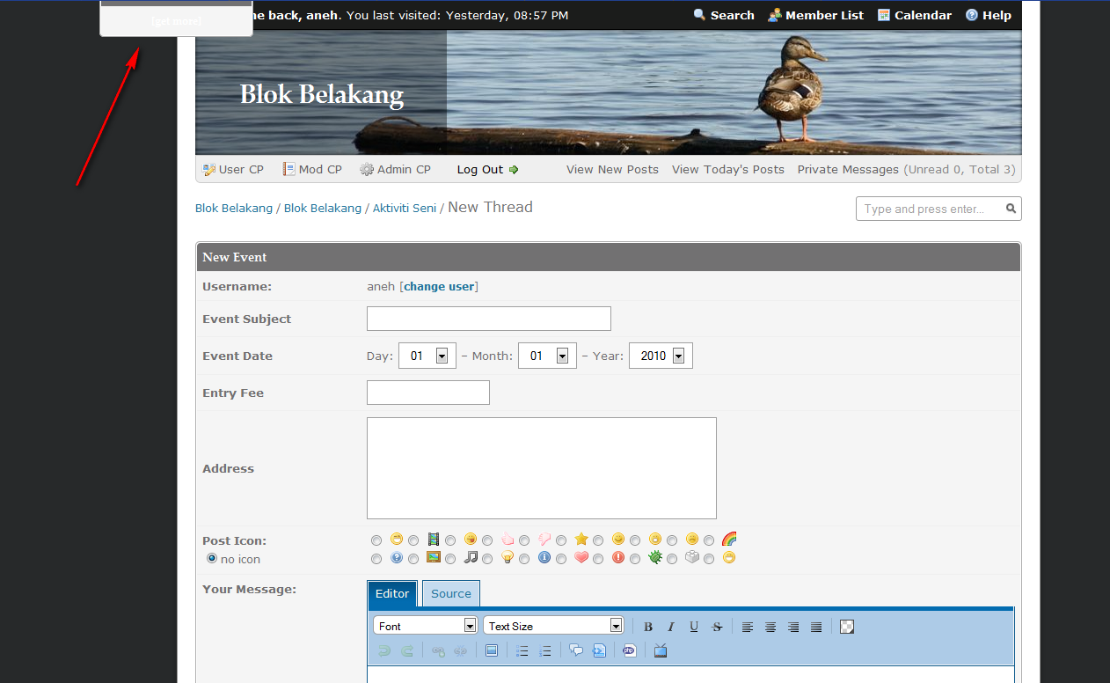Insert a bulleted list
This screenshot has width=1110, height=683.
(522, 651)
